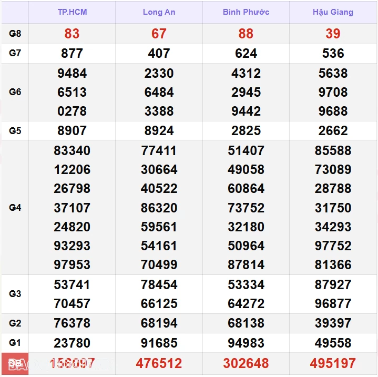Select the G1 prize row label
This screenshot has height=377, width=378.
click(15, 343)
